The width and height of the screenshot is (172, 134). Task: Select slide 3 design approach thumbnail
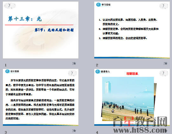pos(41,97)
